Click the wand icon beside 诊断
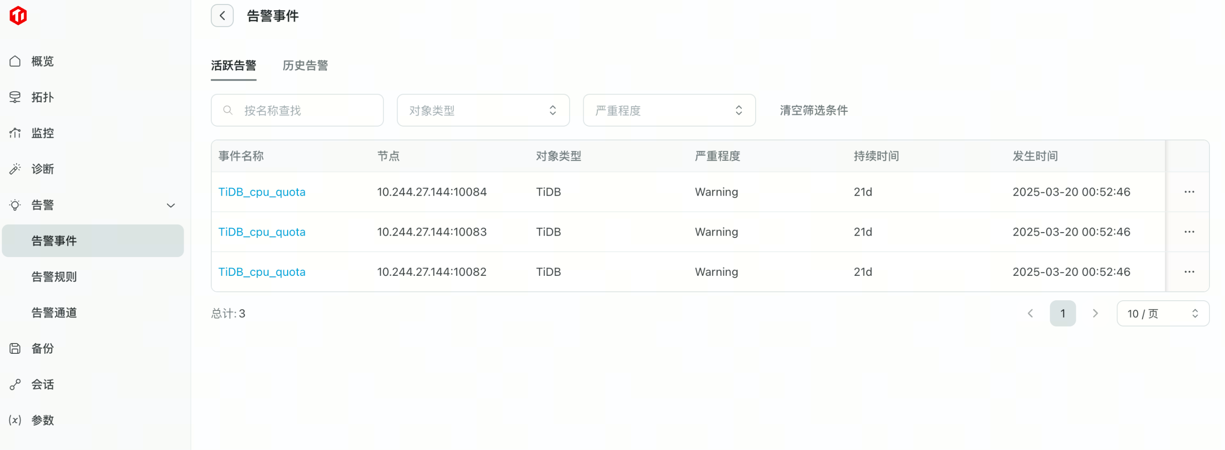This screenshot has width=1225, height=450. (15, 169)
